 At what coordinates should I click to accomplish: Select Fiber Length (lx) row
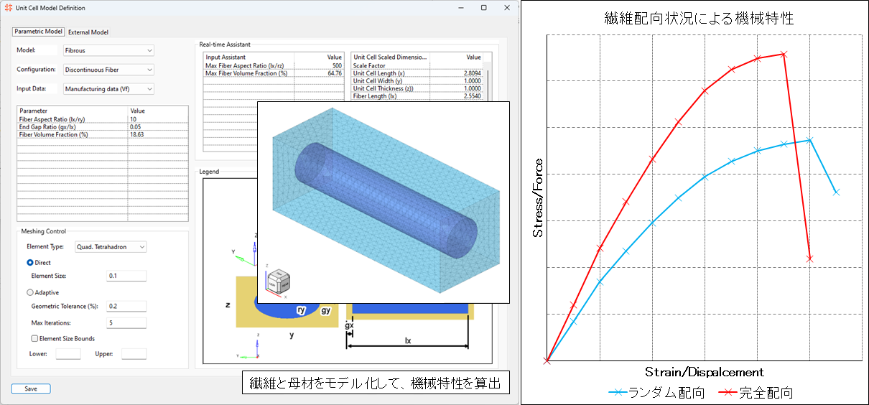(417, 96)
